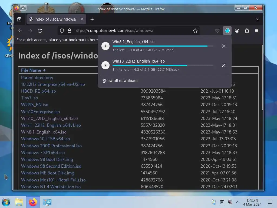This screenshot has width=277, height=208.
Task: Open the tray network/updates icon
Action: [x=214, y=202]
